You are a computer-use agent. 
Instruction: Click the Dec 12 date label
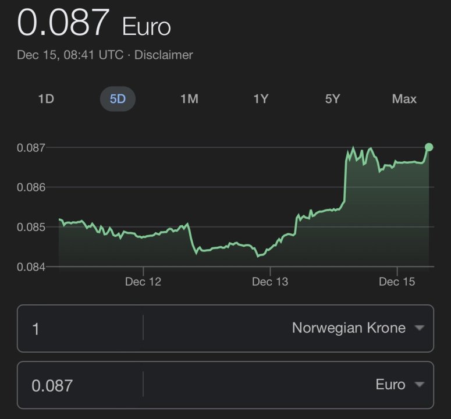[143, 282]
